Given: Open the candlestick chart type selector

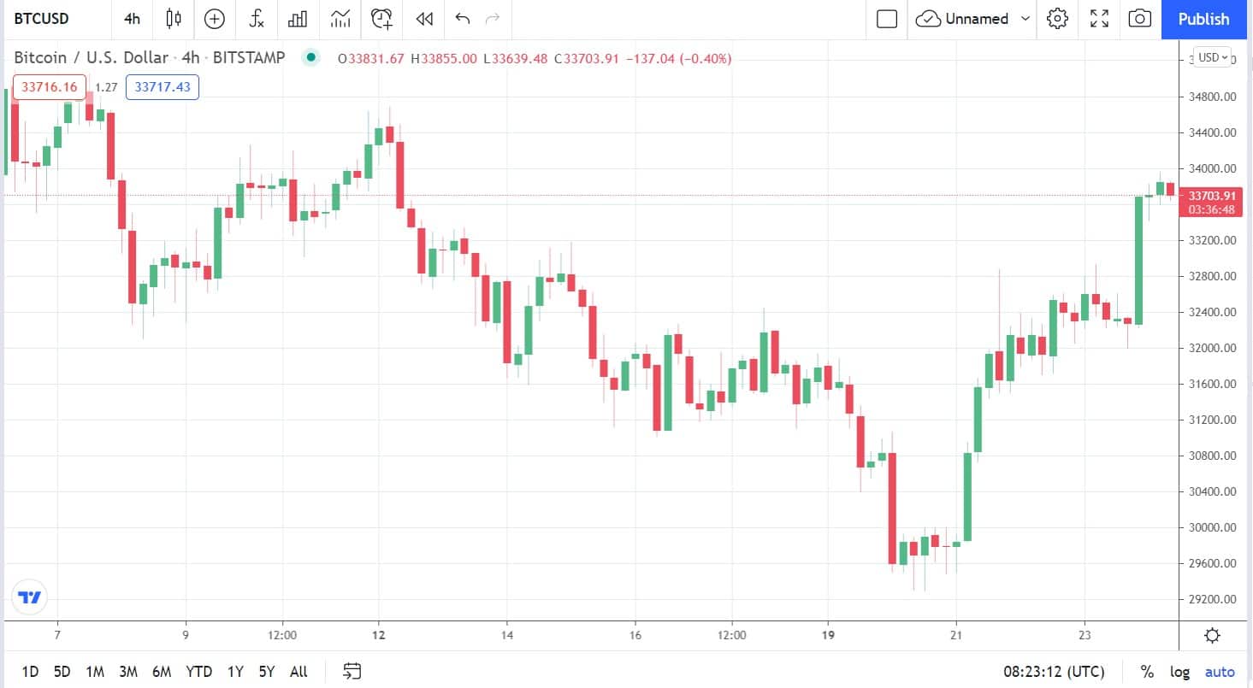Looking at the screenshot, I should point(173,19).
